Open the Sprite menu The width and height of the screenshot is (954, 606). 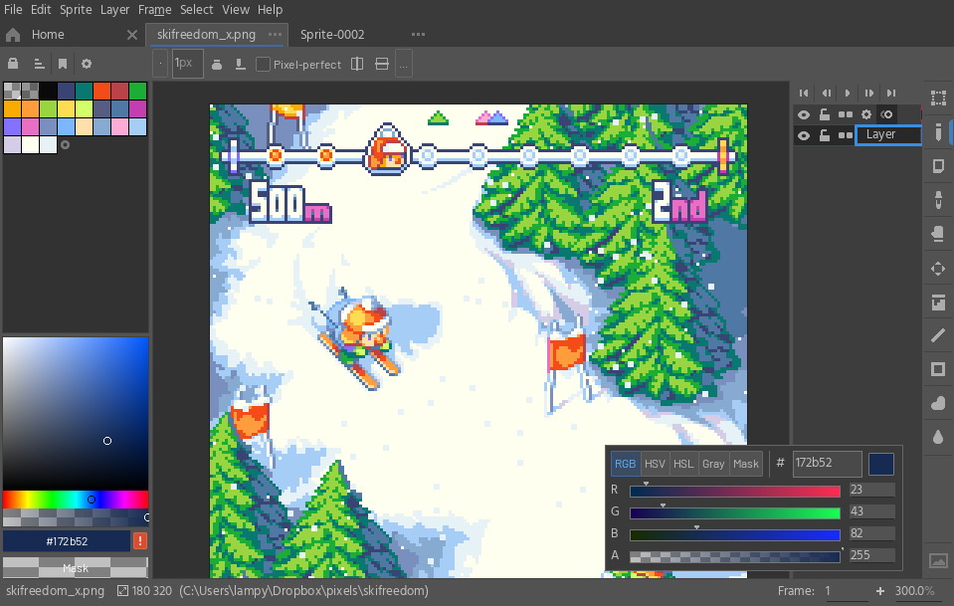76,10
